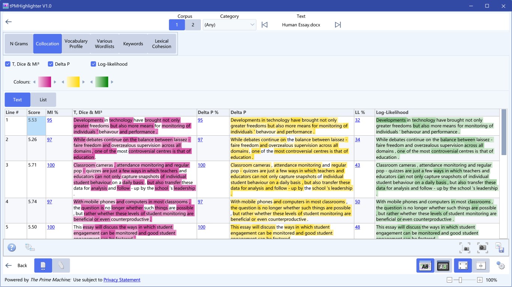Open the Vocabulary Profile tab
This screenshot has height=287, width=512.
coord(76,44)
